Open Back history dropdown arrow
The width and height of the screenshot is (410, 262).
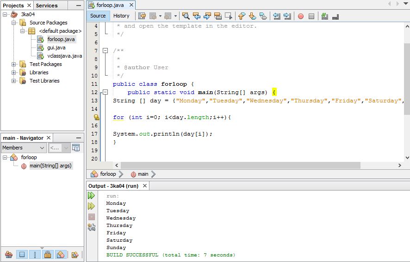click(x=160, y=16)
